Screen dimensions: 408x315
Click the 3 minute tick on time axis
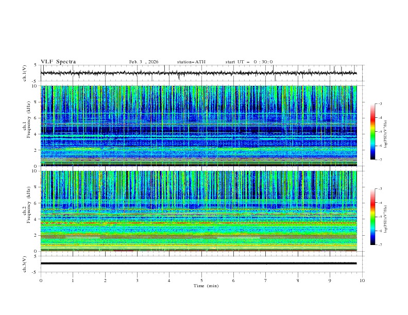coord(137,281)
